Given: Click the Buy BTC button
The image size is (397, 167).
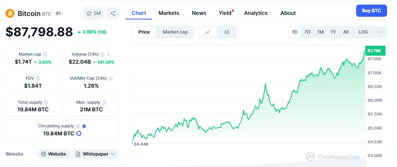Looking at the screenshot, I should 371,11.
